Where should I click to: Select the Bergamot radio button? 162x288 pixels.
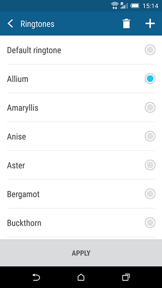point(150,194)
